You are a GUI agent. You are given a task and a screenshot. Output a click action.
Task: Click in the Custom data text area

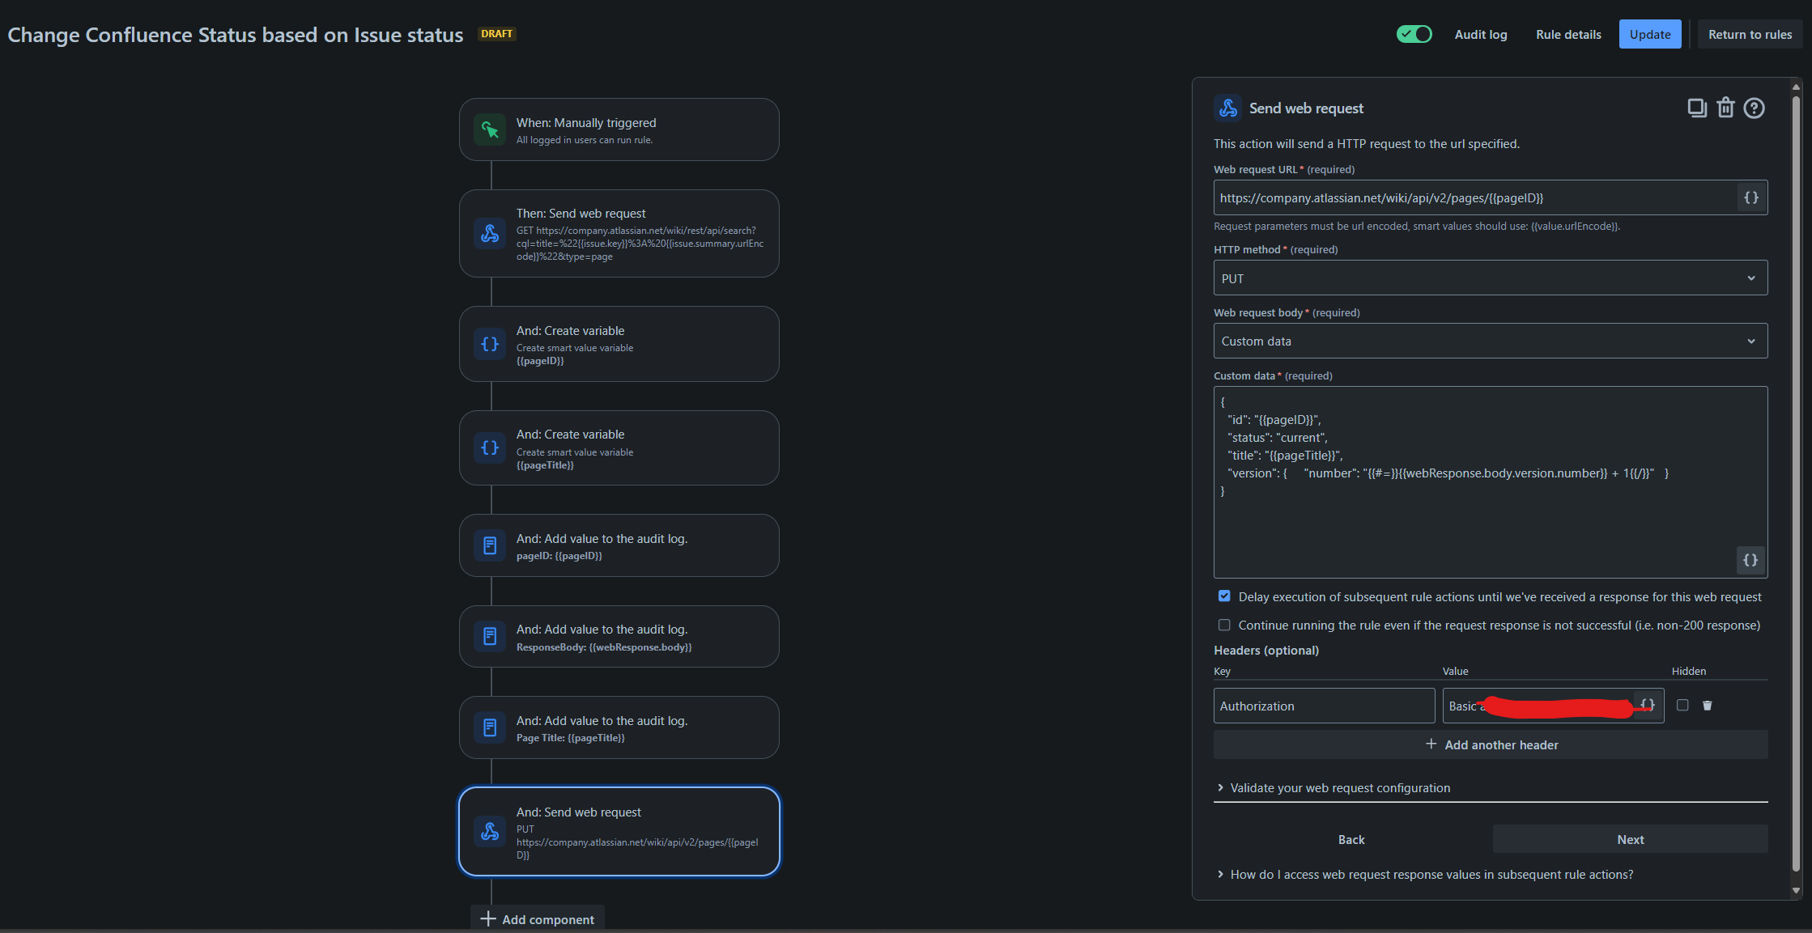click(1490, 482)
